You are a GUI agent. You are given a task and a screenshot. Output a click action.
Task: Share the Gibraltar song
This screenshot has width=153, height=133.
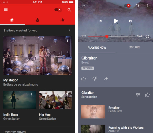(106, 79)
